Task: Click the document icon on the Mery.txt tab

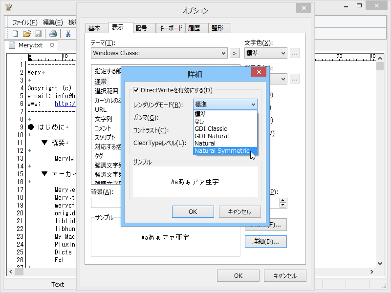Action: (12, 45)
